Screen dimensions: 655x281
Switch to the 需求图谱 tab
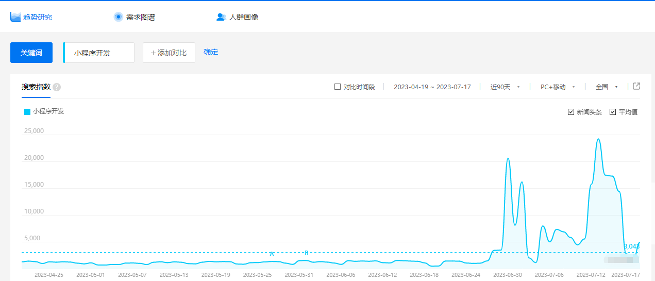click(x=140, y=17)
